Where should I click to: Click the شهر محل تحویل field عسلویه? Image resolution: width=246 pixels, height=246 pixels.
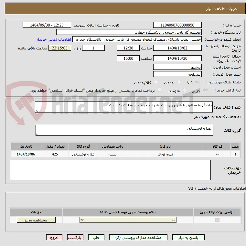point(177,74)
